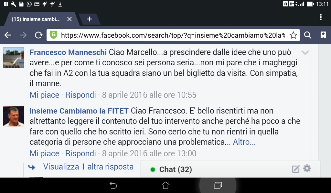Click the Facebook URL address field

point(173,35)
